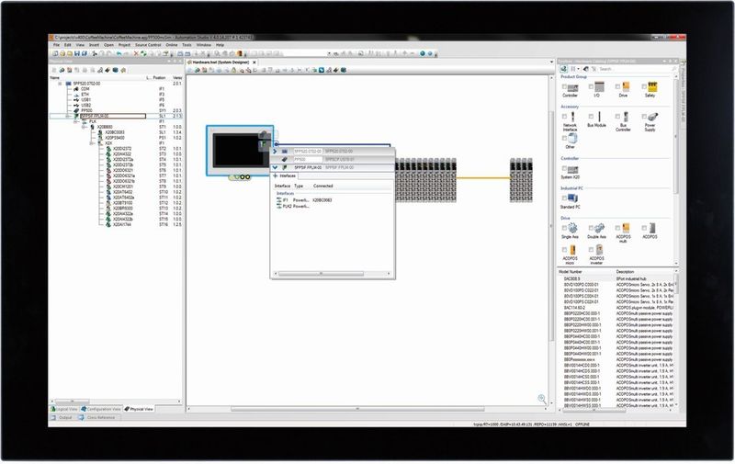
Task: Click the X20 I/O module rack in canvas
Action: [x=425, y=180]
